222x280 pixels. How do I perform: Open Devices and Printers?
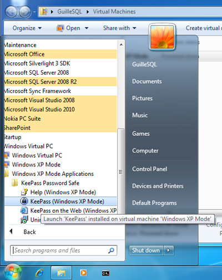point(158,186)
